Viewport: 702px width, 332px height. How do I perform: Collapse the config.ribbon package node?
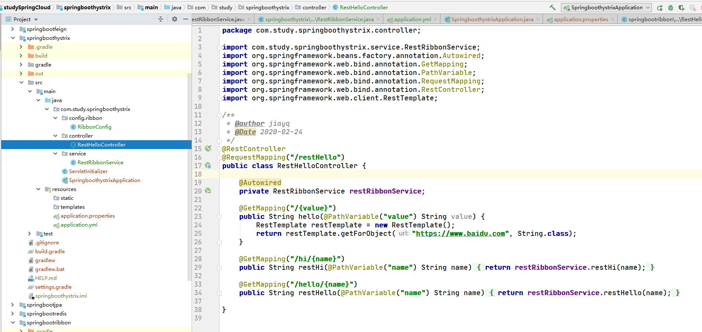55,118
